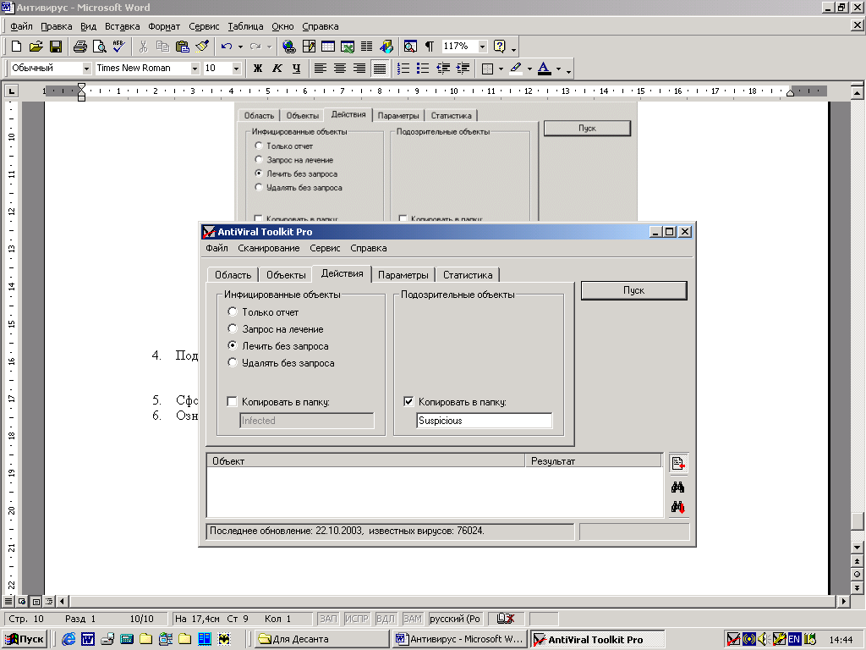Insert a table using toolbar icon
The width and height of the screenshot is (866, 650).
point(328,47)
